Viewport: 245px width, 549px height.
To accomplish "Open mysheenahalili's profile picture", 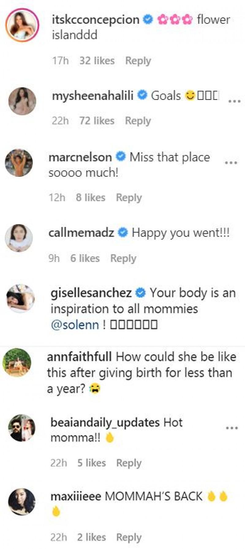I will [x=22, y=101].
